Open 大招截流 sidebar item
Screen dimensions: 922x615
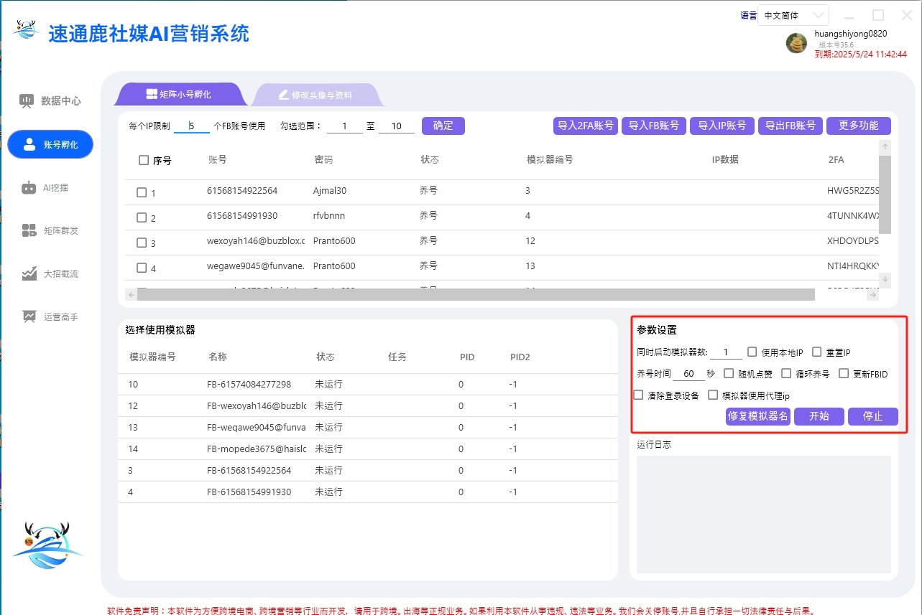[x=50, y=273]
